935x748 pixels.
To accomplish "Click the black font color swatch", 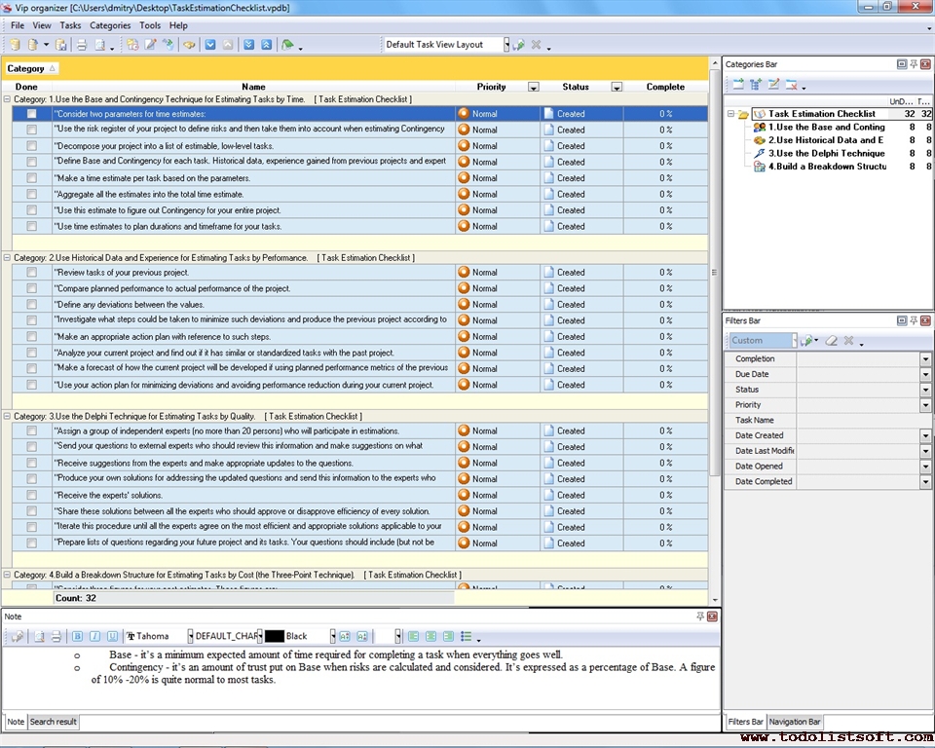I will point(274,636).
